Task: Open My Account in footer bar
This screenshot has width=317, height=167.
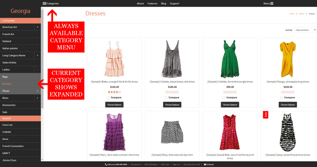Action: (x=136, y=164)
